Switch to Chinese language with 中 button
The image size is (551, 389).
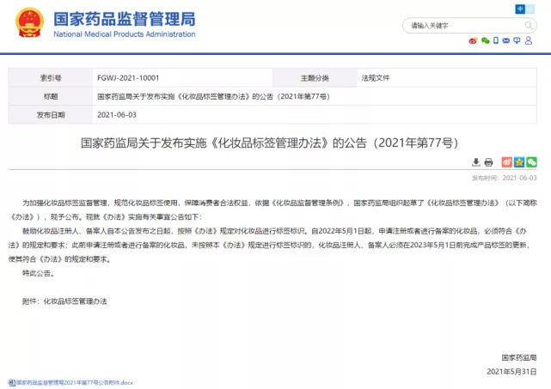click(521, 8)
